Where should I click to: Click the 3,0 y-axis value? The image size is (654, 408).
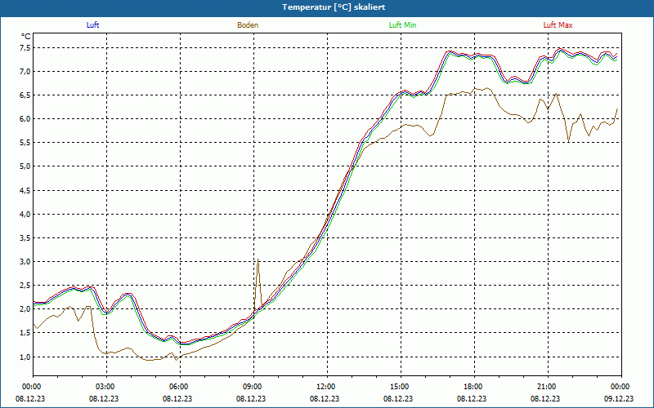coord(25,262)
